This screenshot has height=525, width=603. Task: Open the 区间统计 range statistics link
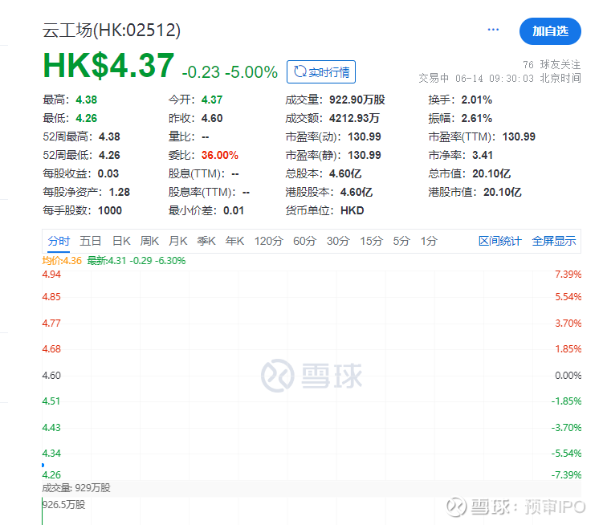500,241
